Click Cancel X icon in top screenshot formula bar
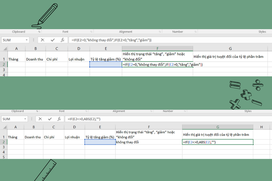Screen dimensions: 272x181 pos(42,40)
